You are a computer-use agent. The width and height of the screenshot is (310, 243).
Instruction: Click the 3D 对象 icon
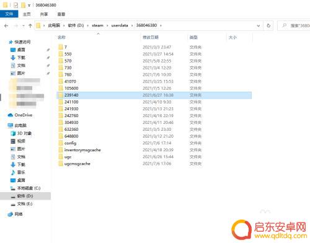pos(13,133)
